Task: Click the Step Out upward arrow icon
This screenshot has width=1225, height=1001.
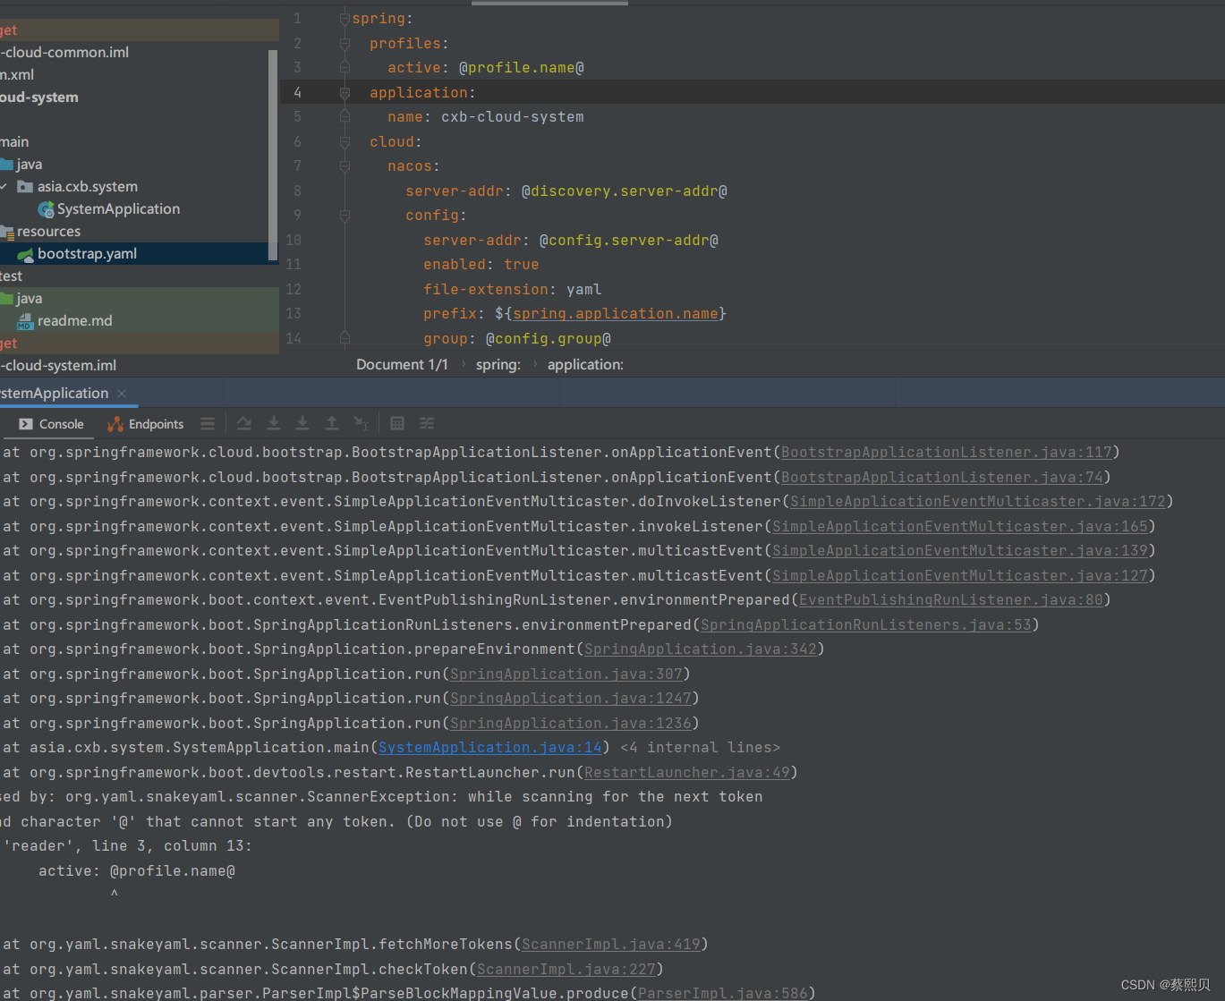Action: [332, 424]
